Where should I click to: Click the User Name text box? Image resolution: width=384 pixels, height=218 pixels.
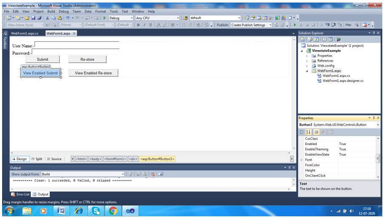77,45
